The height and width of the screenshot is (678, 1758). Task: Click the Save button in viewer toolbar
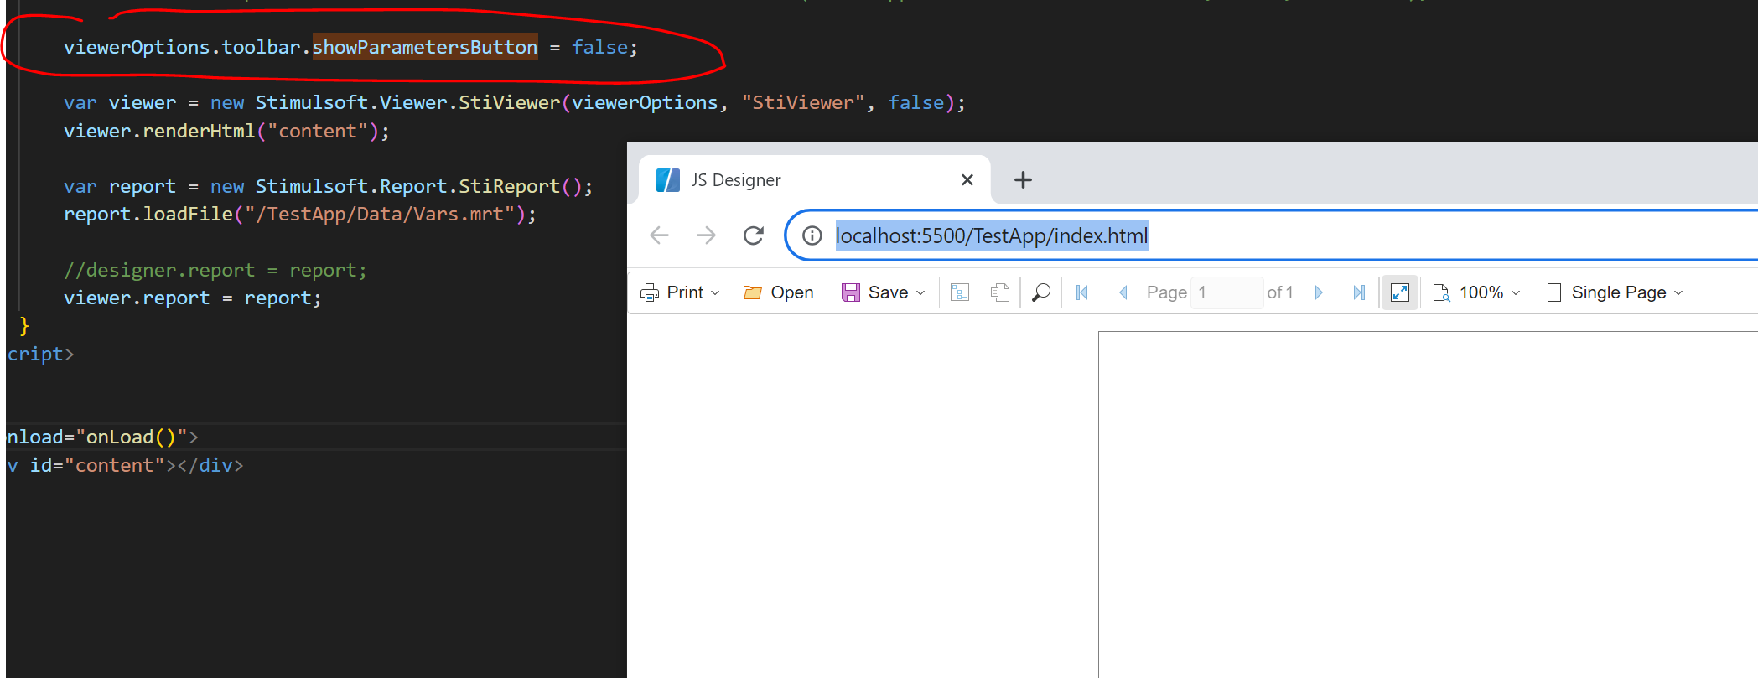884,292
